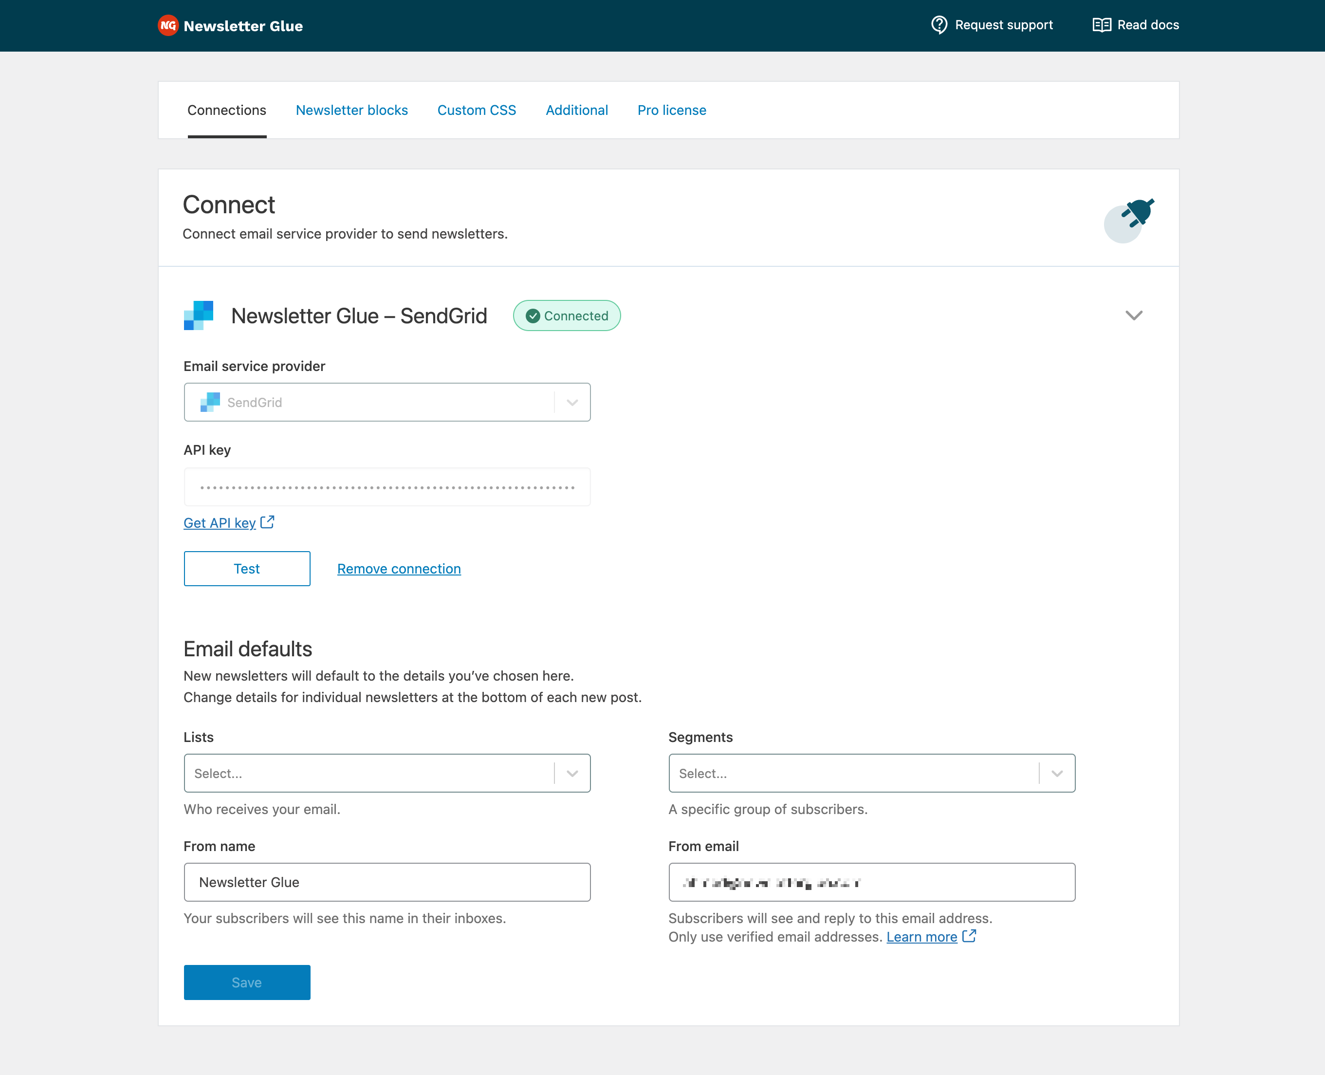
Task: Click the Newsletter Glue NG logo icon
Action: pyautogui.click(x=168, y=25)
